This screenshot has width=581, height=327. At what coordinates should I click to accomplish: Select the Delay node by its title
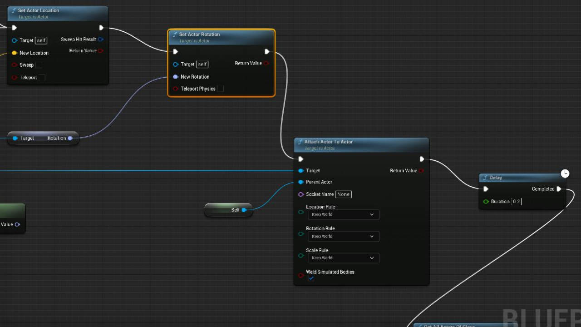coord(496,178)
